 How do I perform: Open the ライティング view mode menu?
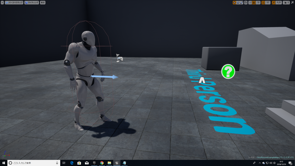(32, 3)
